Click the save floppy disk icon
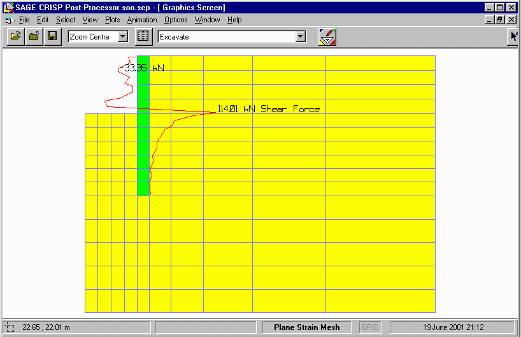521x337 pixels. [x=52, y=36]
